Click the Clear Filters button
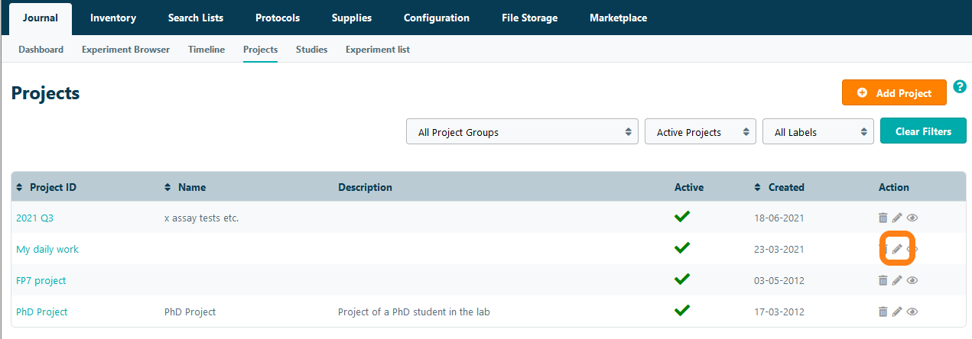Screen dimensions: 972x339 pyautogui.click(x=923, y=131)
